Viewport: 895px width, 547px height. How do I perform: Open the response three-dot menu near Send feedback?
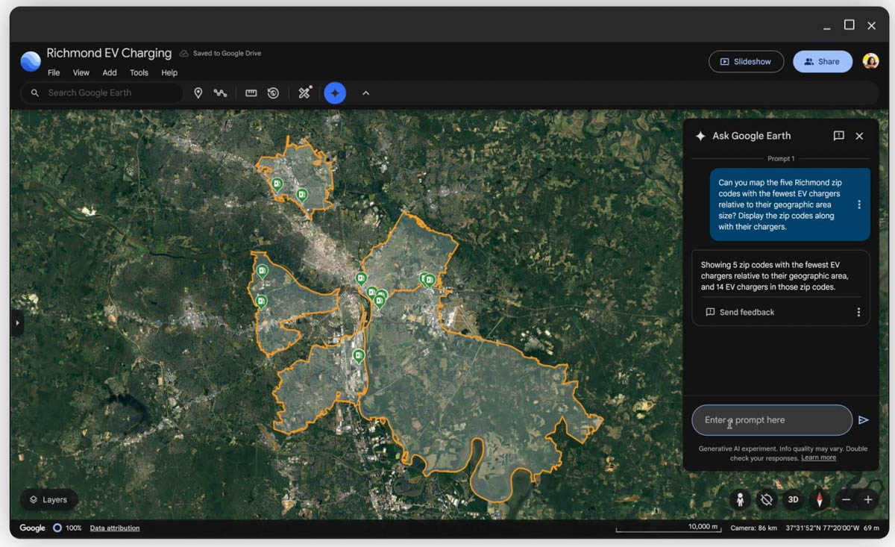click(x=858, y=312)
